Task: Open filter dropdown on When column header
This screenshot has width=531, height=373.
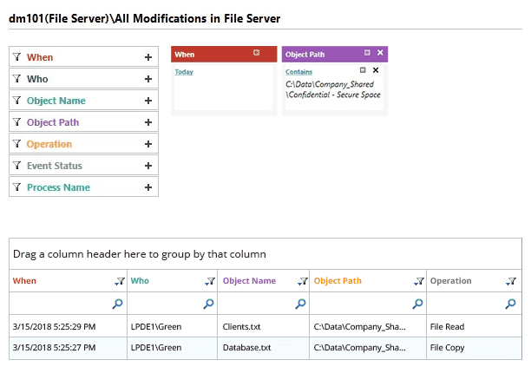Action: click(x=120, y=281)
